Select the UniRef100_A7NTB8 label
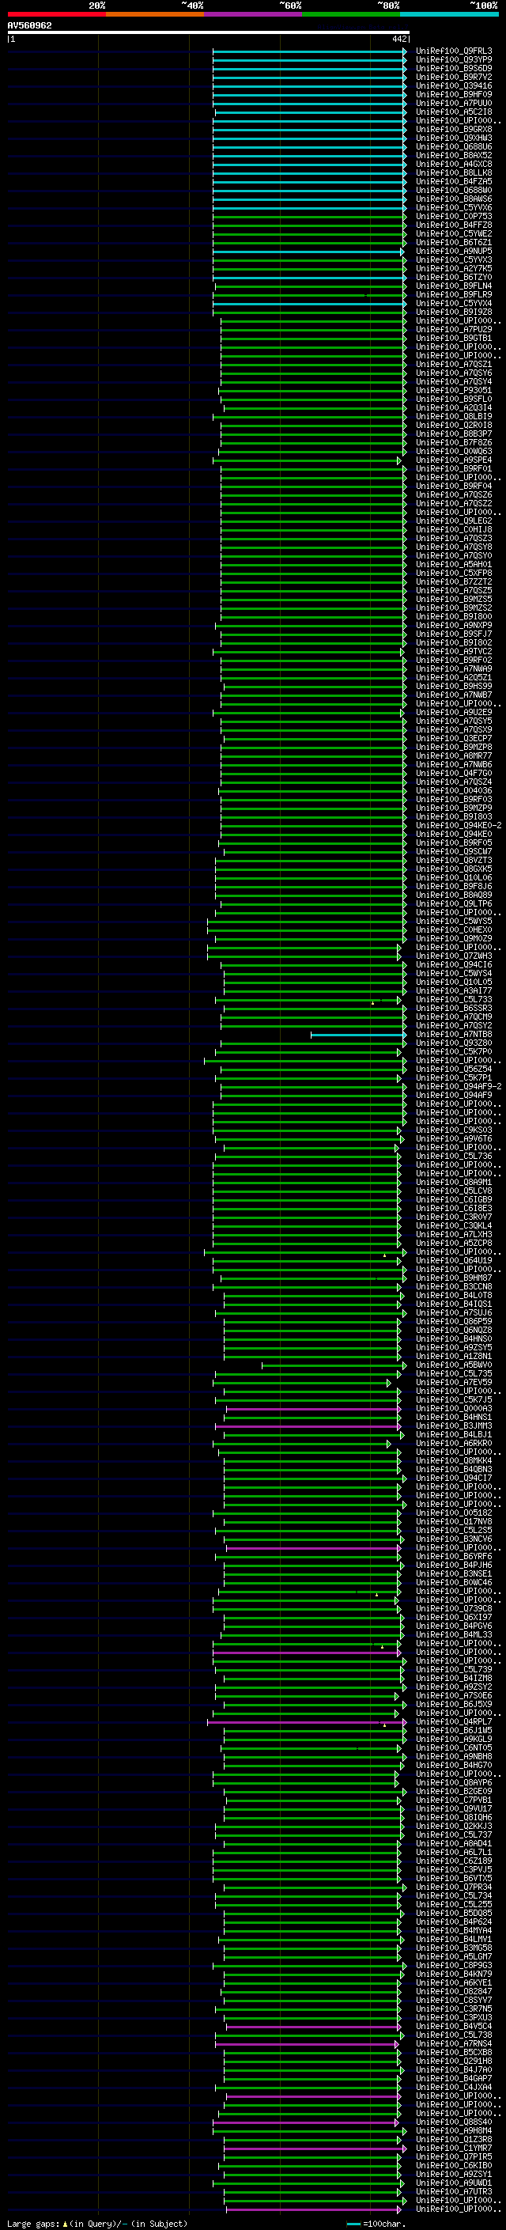The height and width of the screenshot is (2230, 506). point(454,1035)
